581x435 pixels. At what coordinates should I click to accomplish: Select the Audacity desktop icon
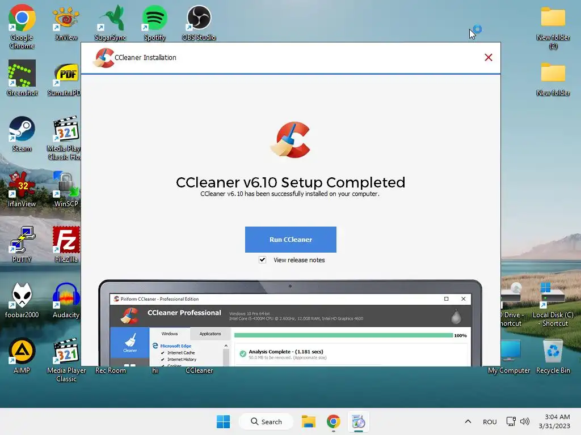(66, 300)
